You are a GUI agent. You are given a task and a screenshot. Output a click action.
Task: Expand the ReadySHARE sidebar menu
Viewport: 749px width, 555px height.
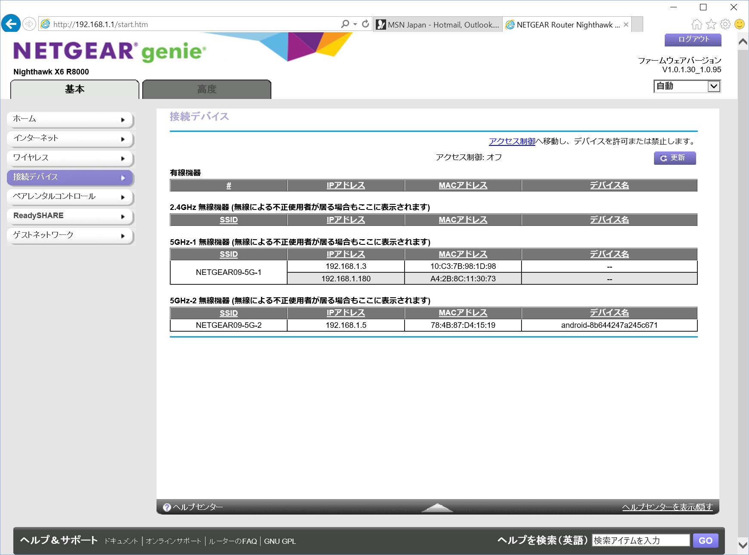(x=70, y=216)
